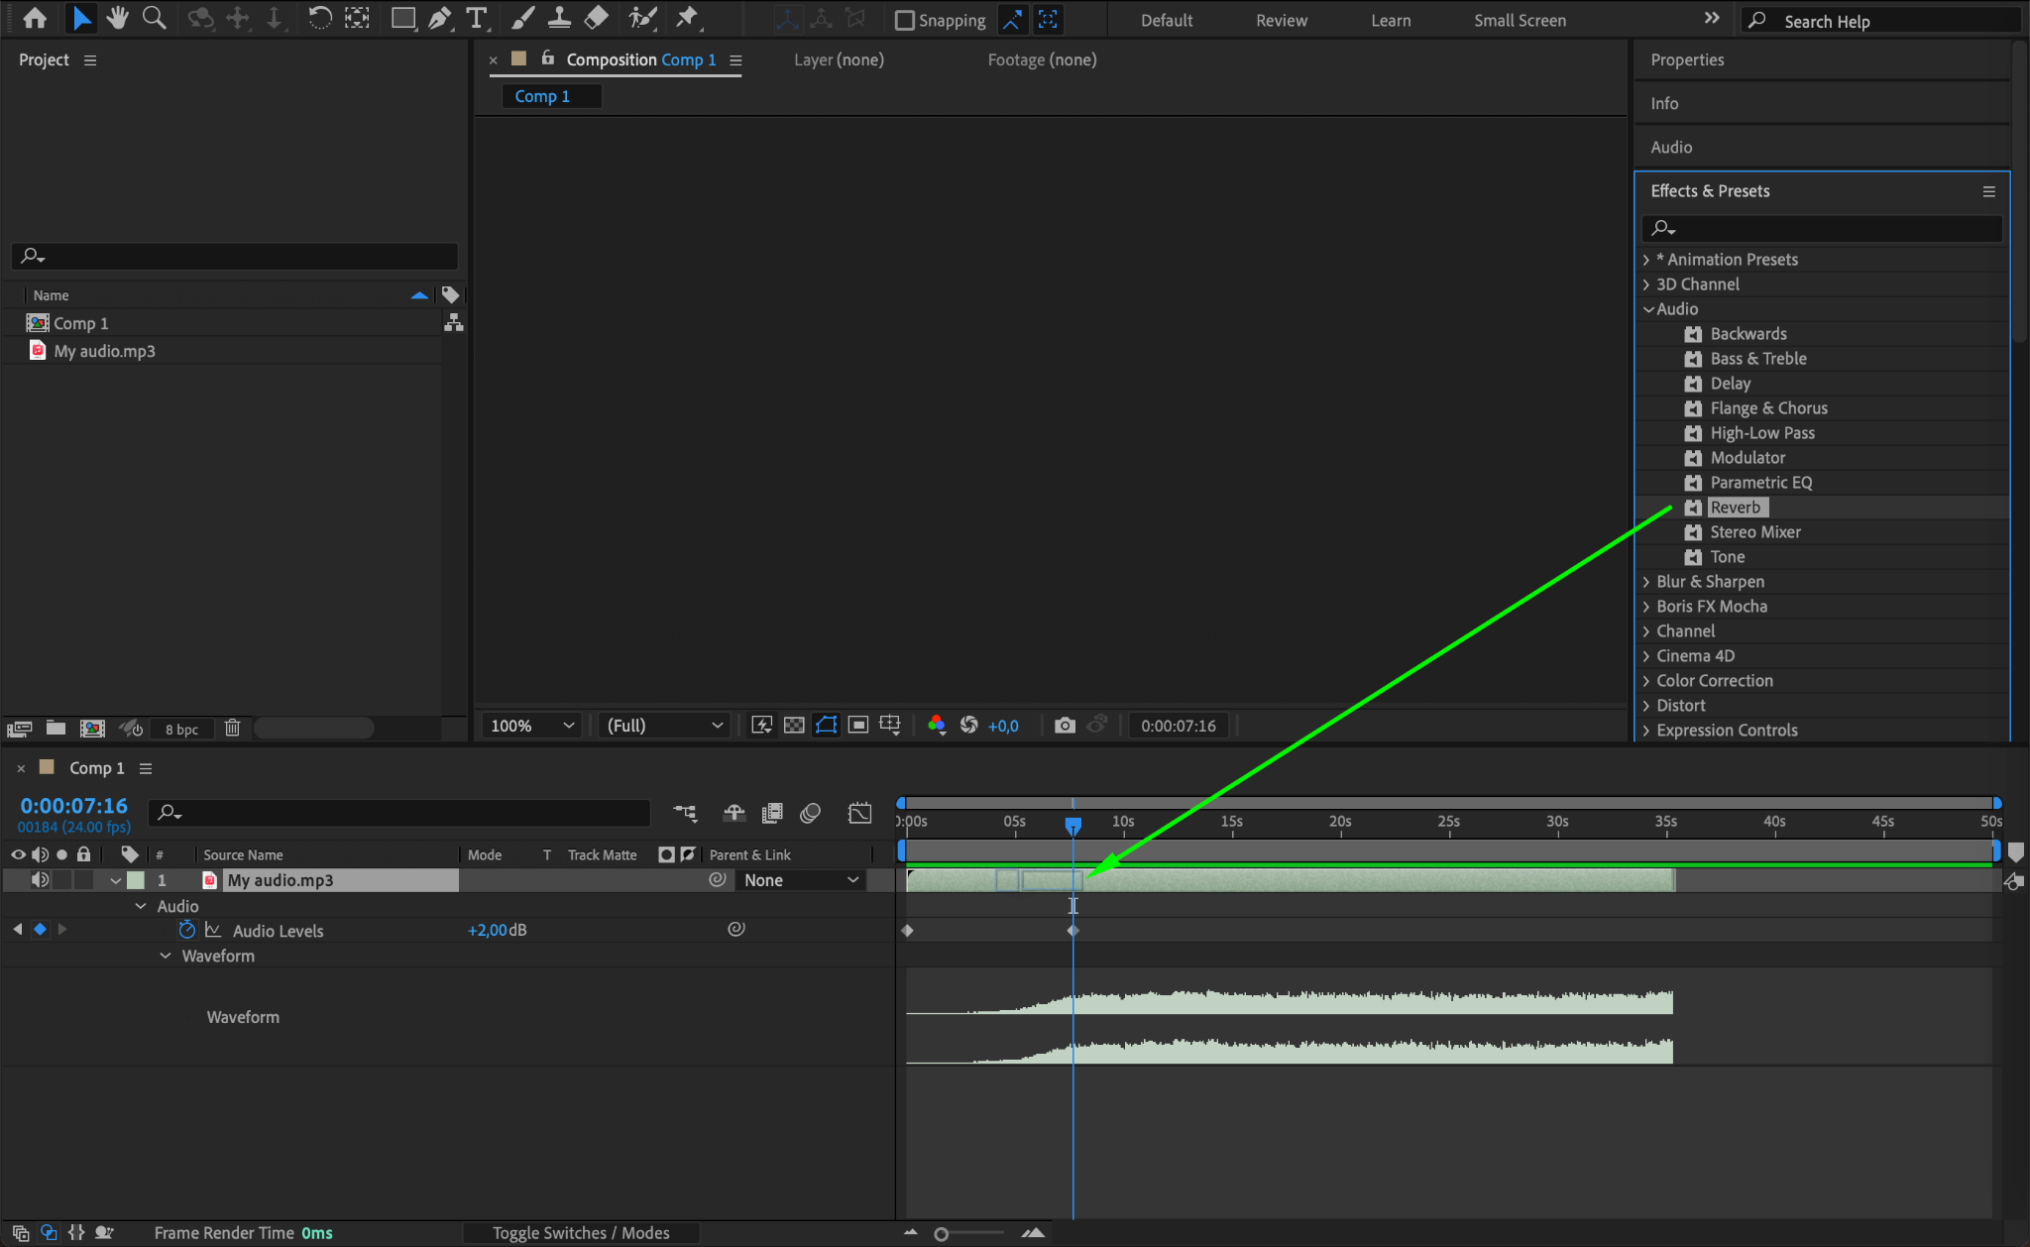Select the Zoom tool in toolbar

pos(154,18)
